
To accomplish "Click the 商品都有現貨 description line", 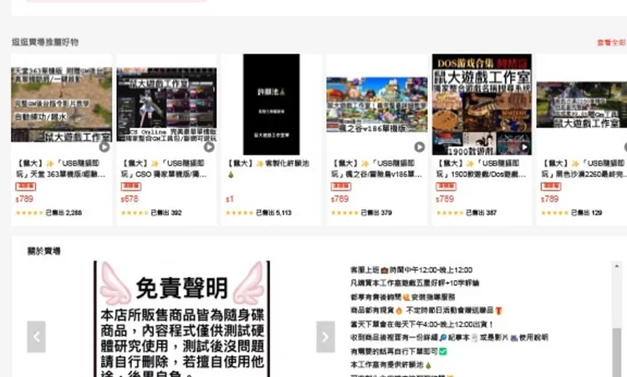I will [x=426, y=310].
